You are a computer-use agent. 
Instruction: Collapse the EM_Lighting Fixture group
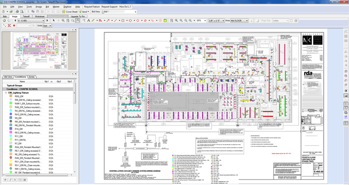(6, 92)
